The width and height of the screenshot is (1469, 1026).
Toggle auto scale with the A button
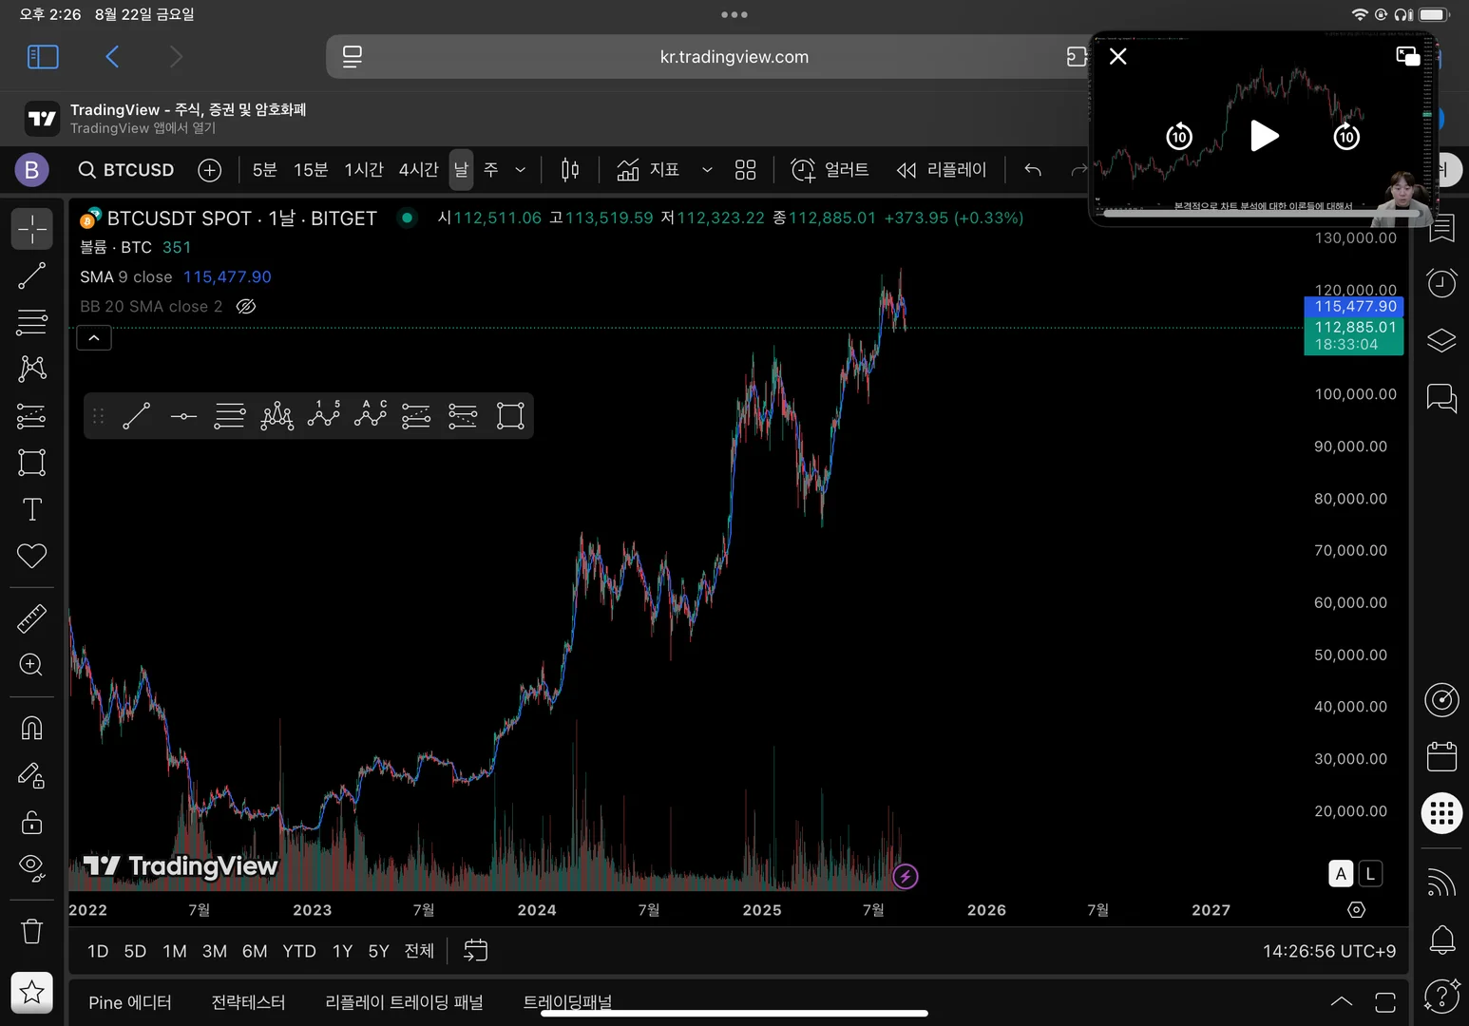tap(1341, 874)
